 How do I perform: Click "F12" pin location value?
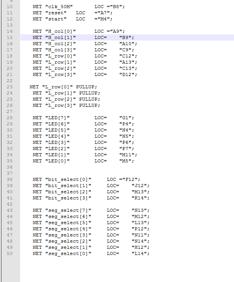click(130, 179)
